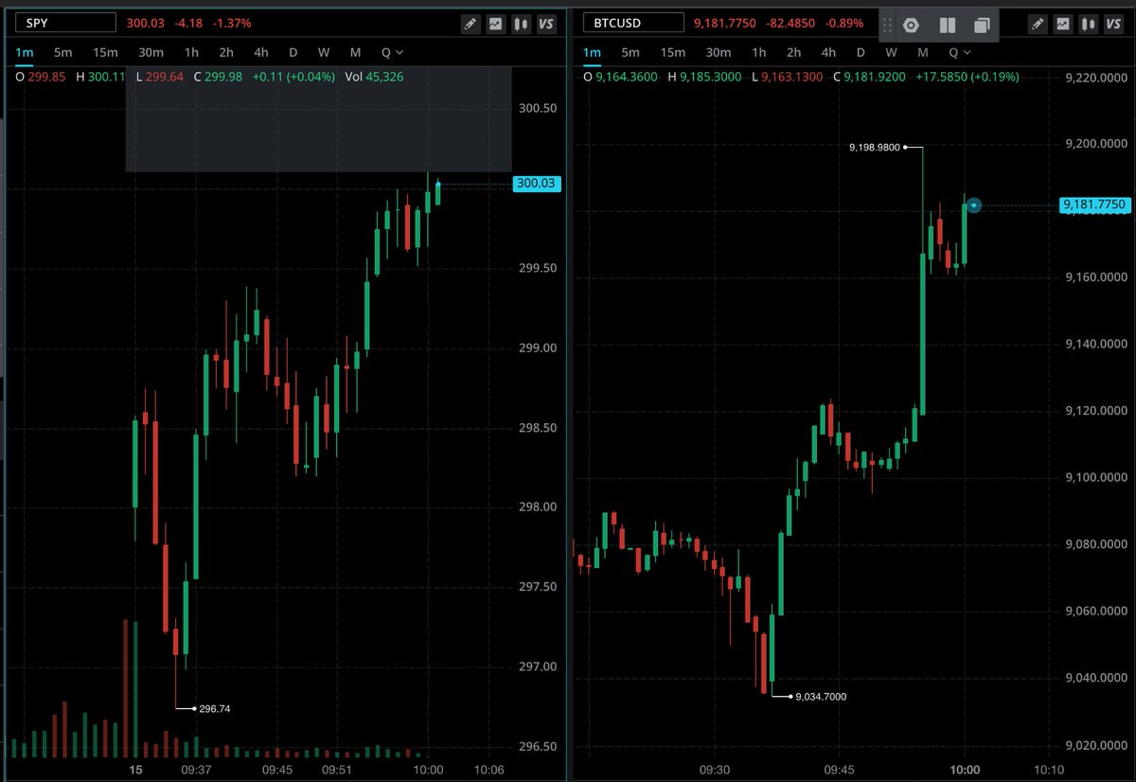Click VS compare button in SPY chart
Screen dimensions: 1136x782
tap(546, 23)
